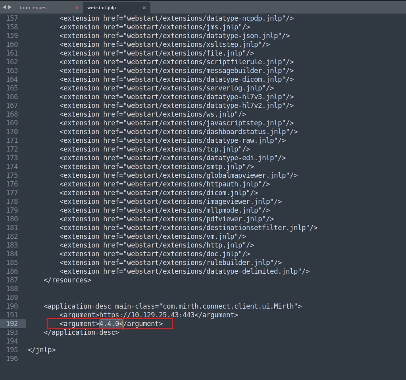Place cursor on the highlighted 4.4.0 version text

click(109, 324)
